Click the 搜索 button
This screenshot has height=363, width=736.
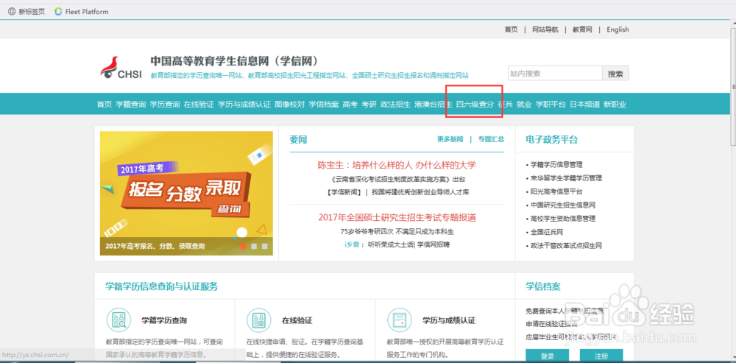(x=615, y=73)
